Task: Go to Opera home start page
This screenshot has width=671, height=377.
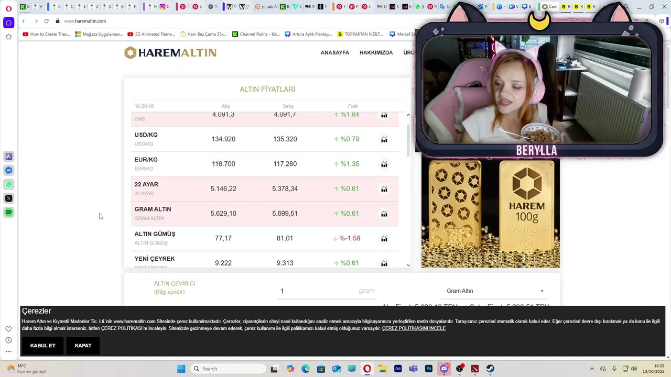Action: click(8, 23)
